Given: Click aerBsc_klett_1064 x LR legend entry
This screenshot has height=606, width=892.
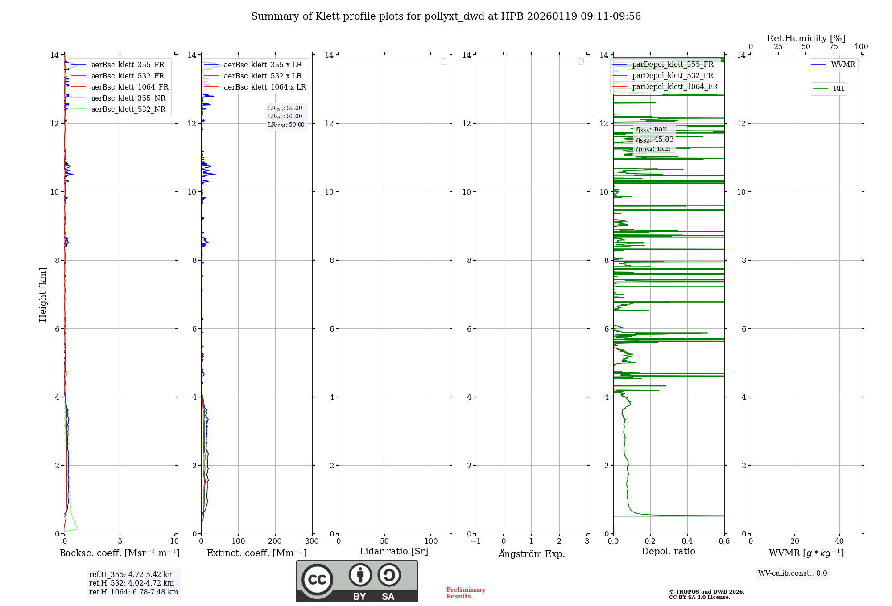Looking at the screenshot, I should pos(264,87).
